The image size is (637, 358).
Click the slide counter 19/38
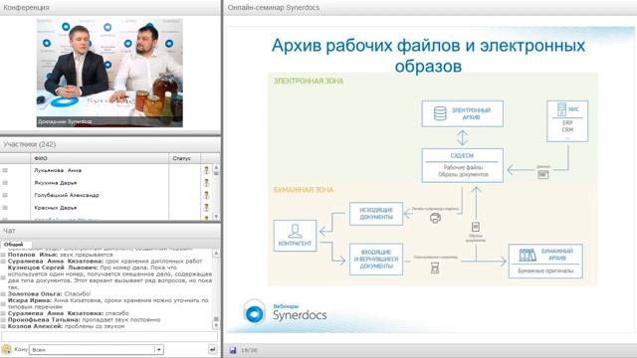(x=249, y=350)
